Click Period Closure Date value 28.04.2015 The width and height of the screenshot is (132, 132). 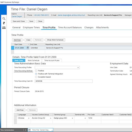[x=39, y=91]
